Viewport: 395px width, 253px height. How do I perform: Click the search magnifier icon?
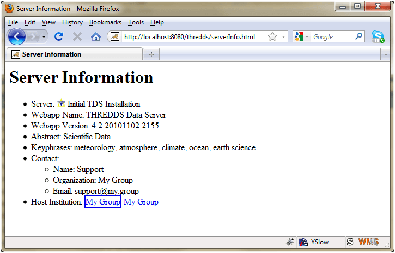[358, 36]
